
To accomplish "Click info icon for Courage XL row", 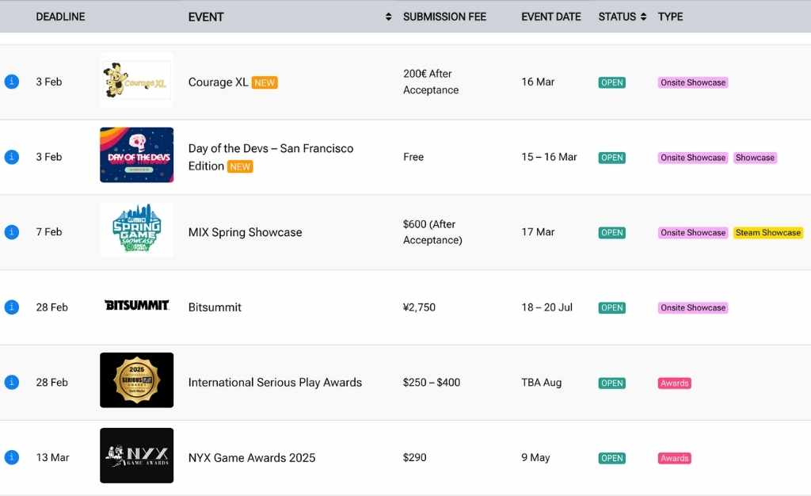I will pyautogui.click(x=12, y=82).
